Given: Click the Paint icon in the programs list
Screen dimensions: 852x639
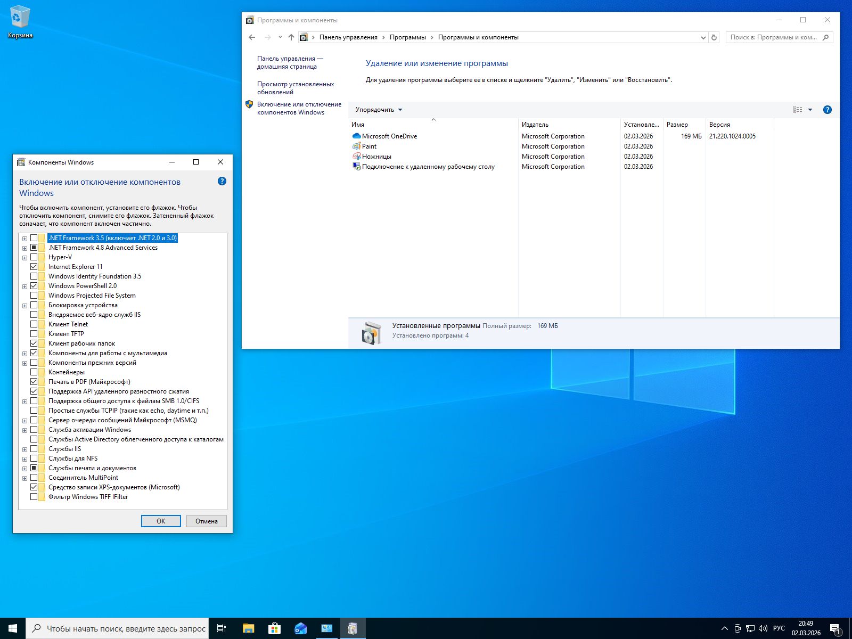Looking at the screenshot, I should [x=357, y=146].
